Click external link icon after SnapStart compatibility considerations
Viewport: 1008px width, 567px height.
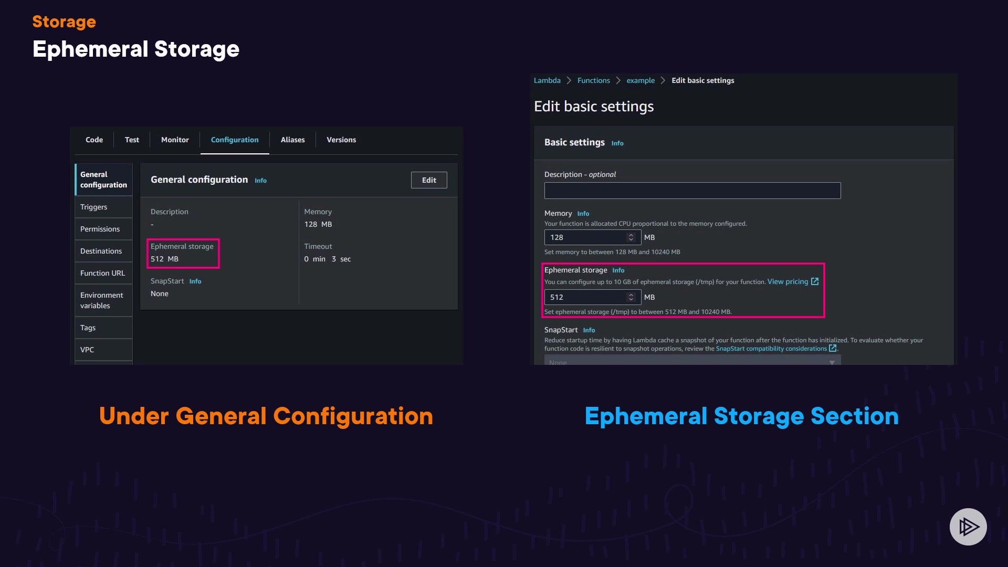(x=832, y=348)
